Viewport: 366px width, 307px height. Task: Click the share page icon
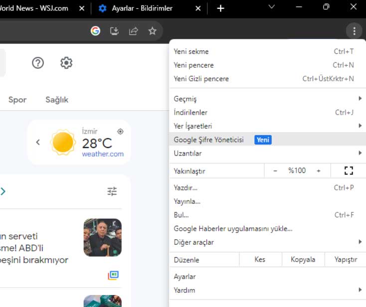[x=134, y=31]
